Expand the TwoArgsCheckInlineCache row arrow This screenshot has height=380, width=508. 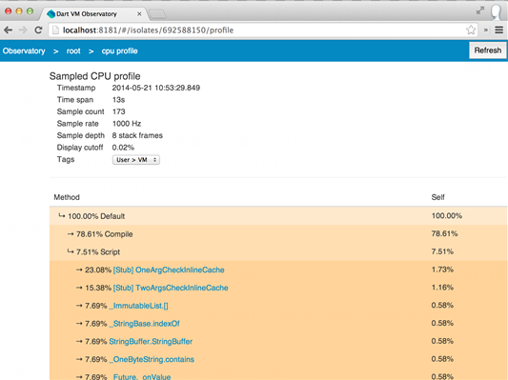[79, 288]
